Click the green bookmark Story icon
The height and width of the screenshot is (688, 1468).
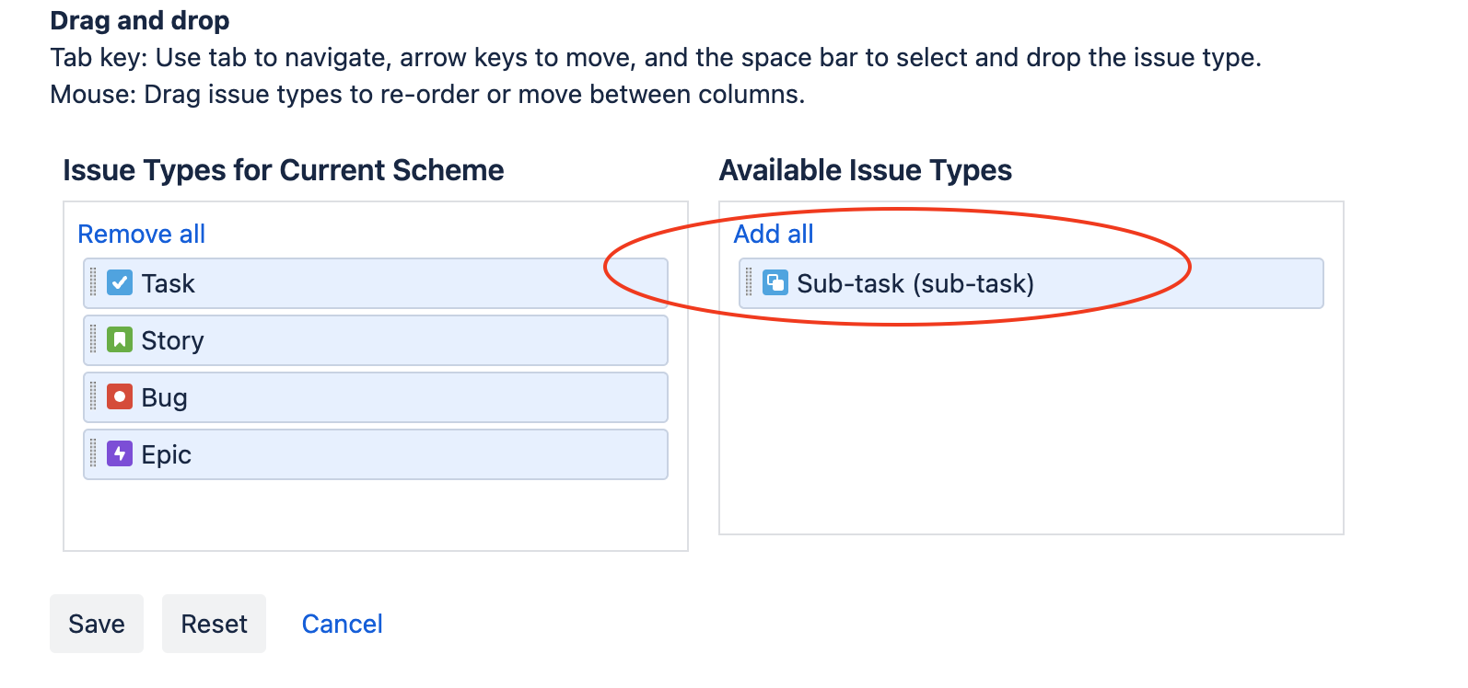click(120, 340)
